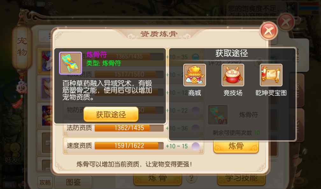Close the background pet window
The height and width of the screenshot is (189, 321).
(286, 22)
